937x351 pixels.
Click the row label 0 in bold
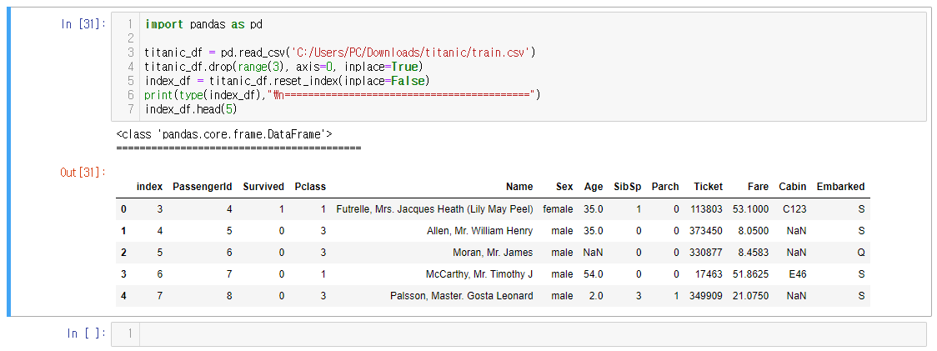coord(123,209)
